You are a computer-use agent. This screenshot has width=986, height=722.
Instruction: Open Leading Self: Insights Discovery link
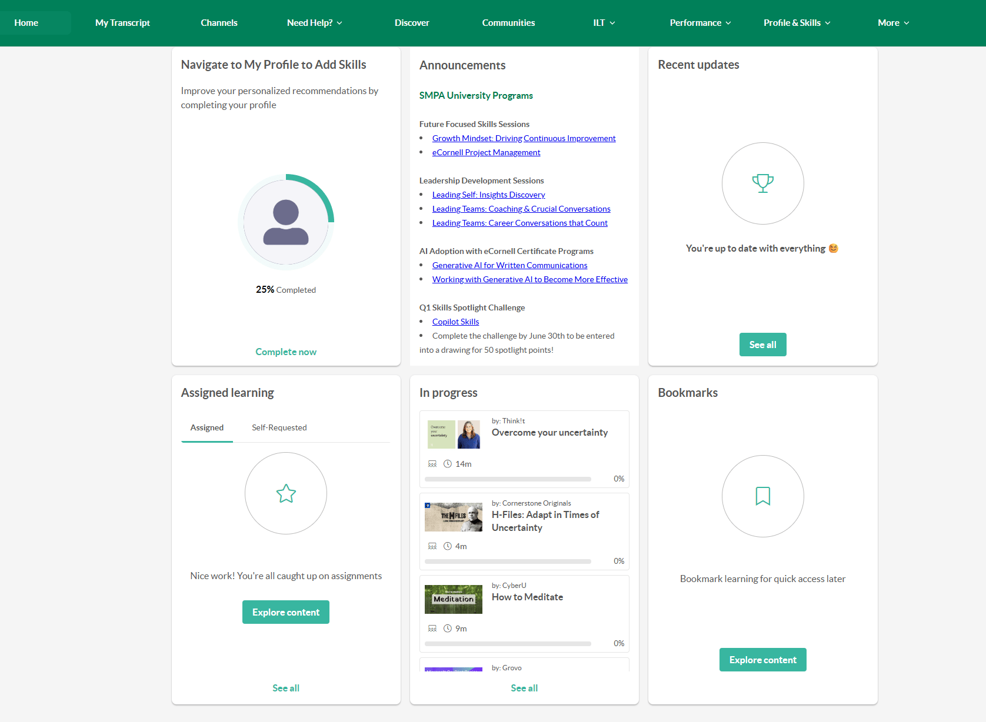pyautogui.click(x=488, y=195)
